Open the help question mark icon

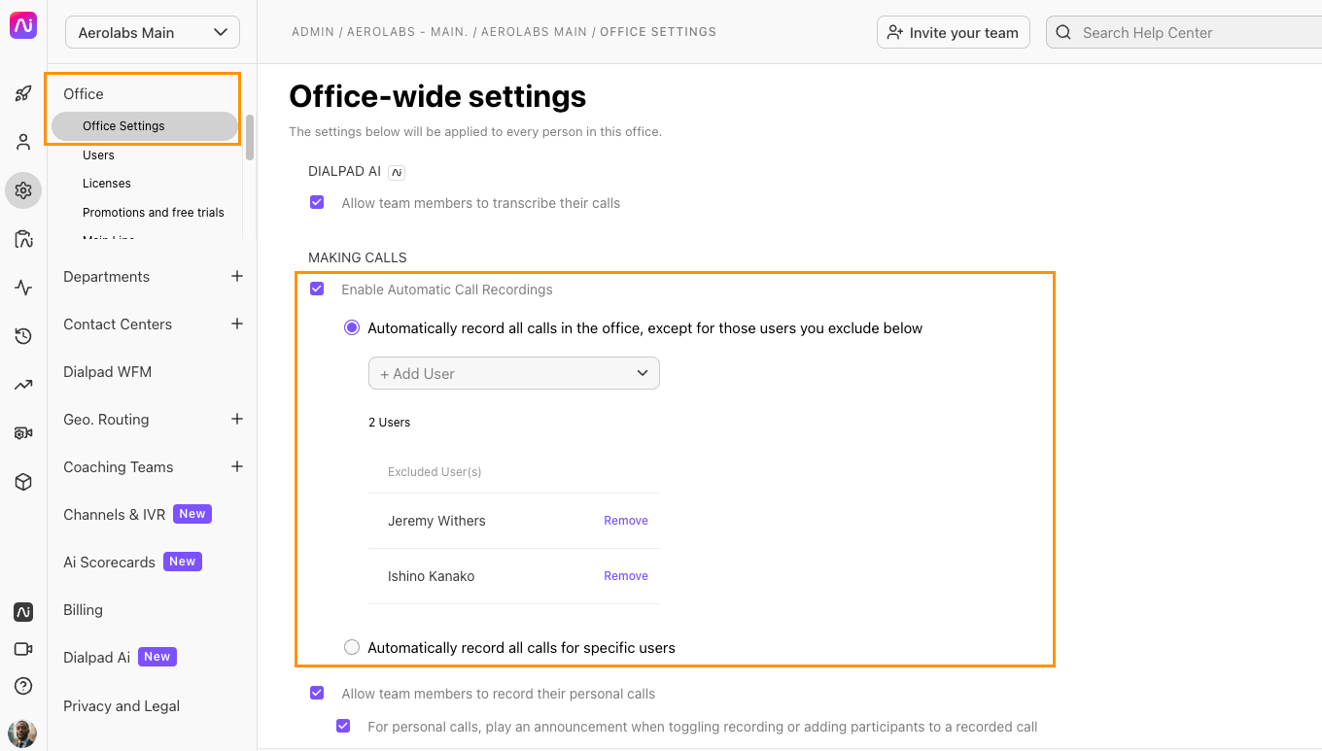pyautogui.click(x=23, y=686)
